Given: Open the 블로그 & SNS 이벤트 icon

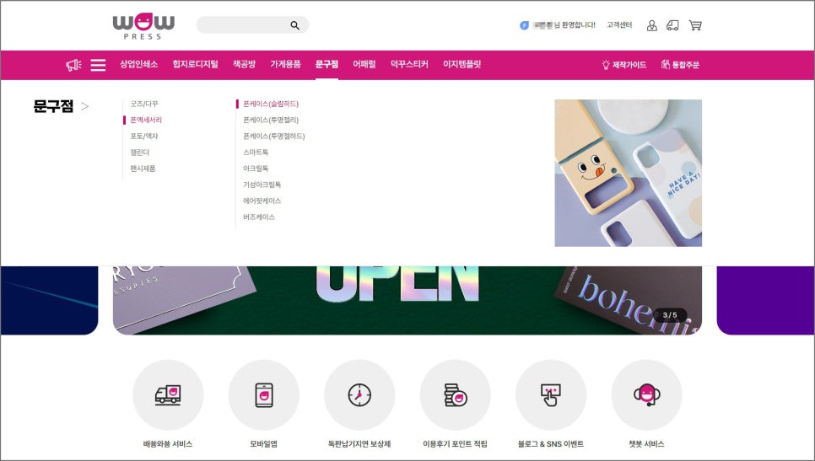Looking at the screenshot, I should (x=551, y=394).
